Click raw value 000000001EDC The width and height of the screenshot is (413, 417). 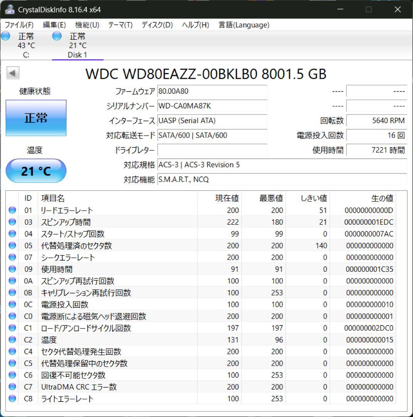(369, 222)
